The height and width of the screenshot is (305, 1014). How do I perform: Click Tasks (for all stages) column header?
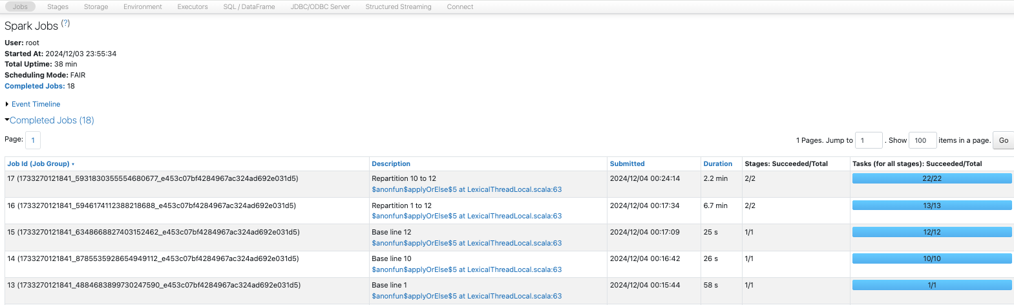[917, 164]
